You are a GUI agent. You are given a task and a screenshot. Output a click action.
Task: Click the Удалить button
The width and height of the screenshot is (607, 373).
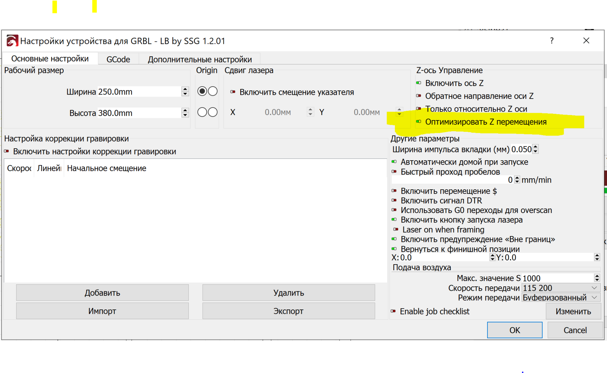(x=289, y=293)
